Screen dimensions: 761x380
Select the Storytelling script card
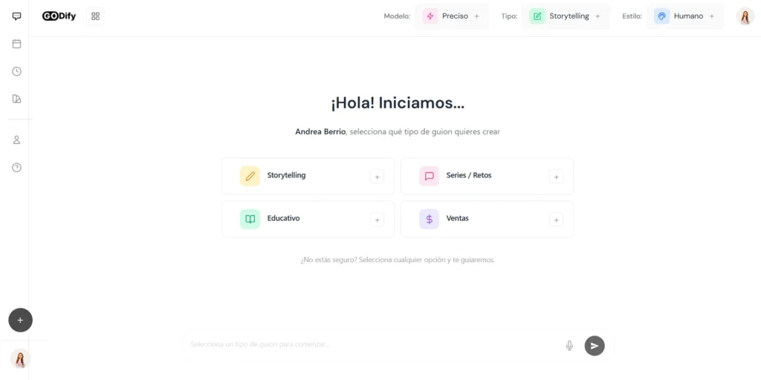(x=297, y=176)
